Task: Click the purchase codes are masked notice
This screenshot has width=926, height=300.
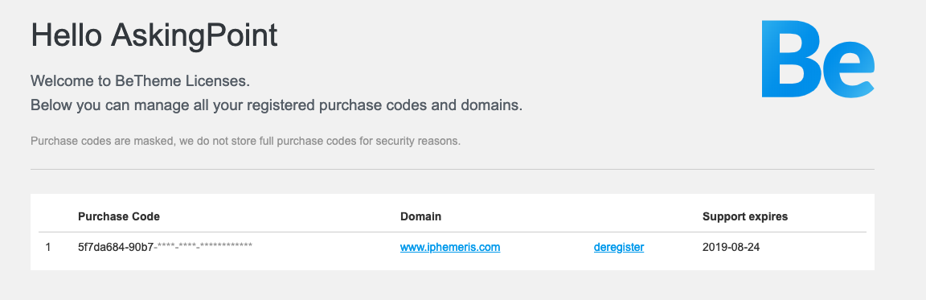Action: pos(245,142)
